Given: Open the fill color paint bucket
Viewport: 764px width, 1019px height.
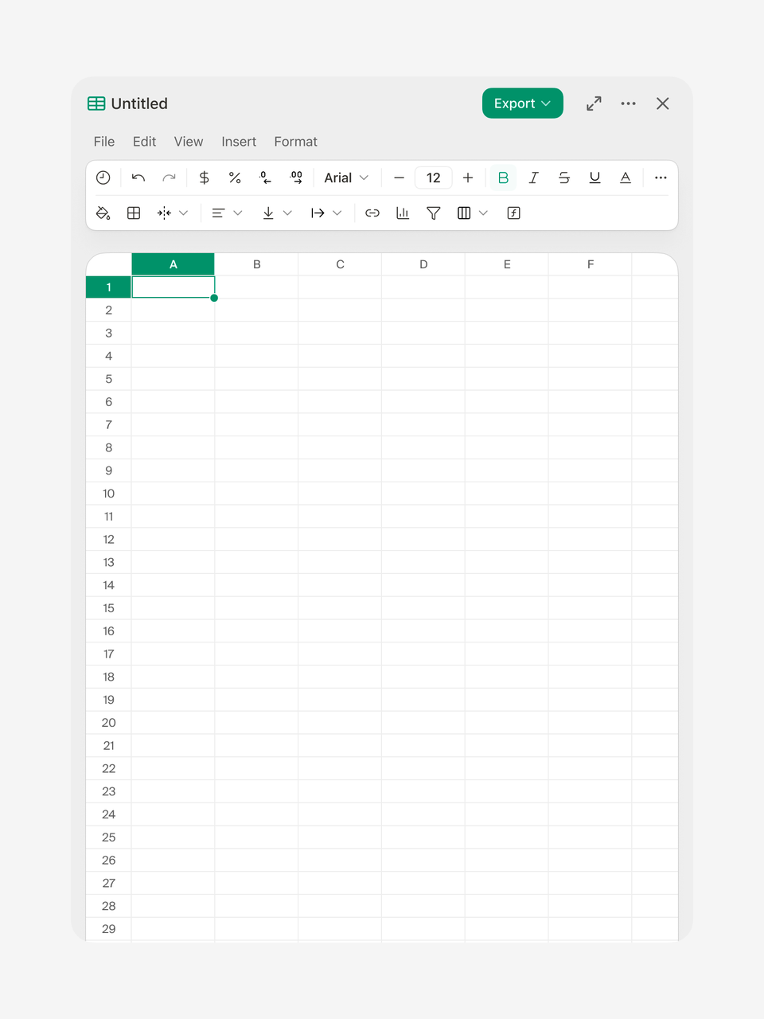Looking at the screenshot, I should 103,213.
